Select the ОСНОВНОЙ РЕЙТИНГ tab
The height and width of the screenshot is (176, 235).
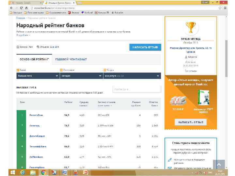click(x=34, y=59)
